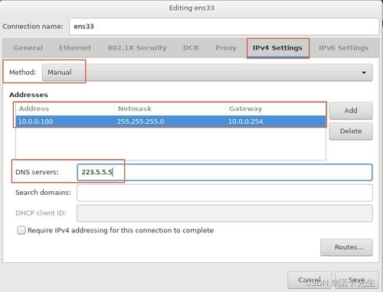383x292 pixels.
Task: Click the Search domains input field
Action: 224,193
